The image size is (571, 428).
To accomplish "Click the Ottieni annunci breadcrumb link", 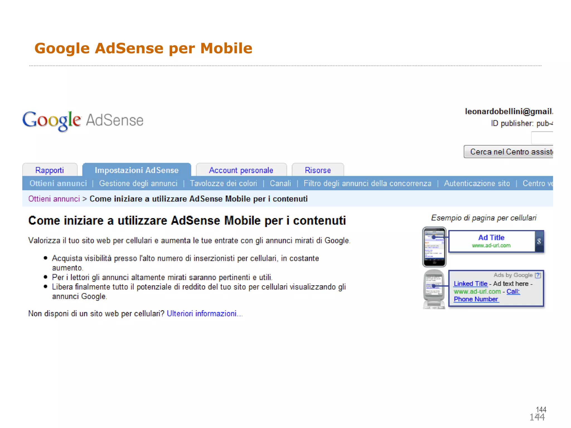I will tap(54, 199).
